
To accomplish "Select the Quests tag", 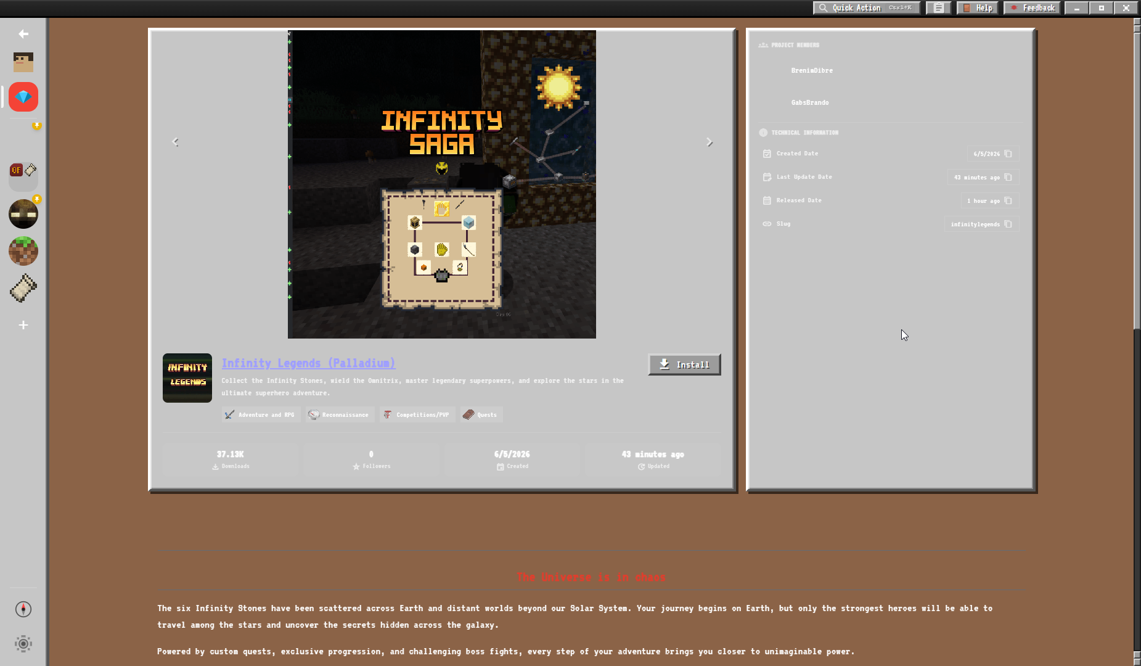I will pos(480,414).
